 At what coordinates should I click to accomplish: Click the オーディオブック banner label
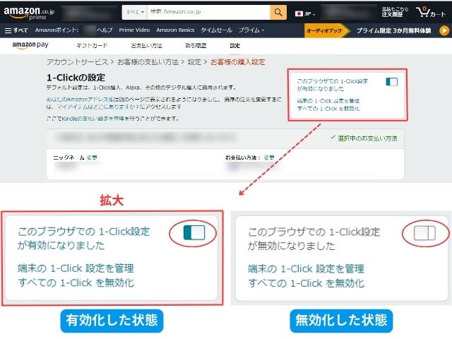pos(324,30)
